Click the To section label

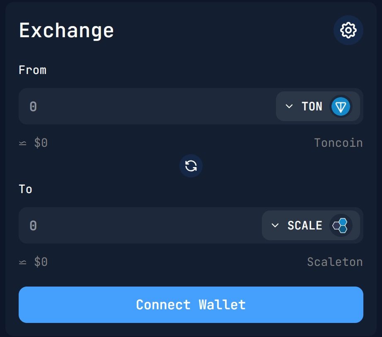point(25,189)
